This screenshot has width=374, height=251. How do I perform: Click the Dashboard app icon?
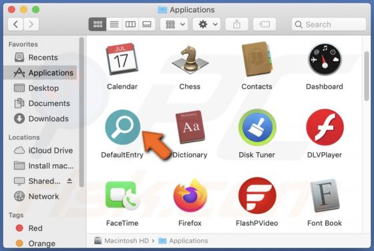(x=325, y=59)
